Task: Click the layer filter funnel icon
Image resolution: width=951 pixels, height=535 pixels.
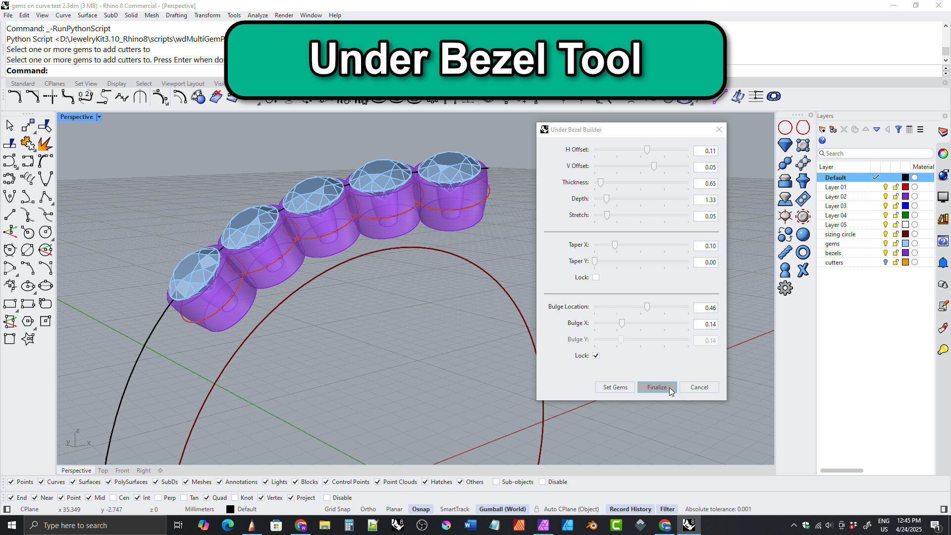Action: pos(898,129)
